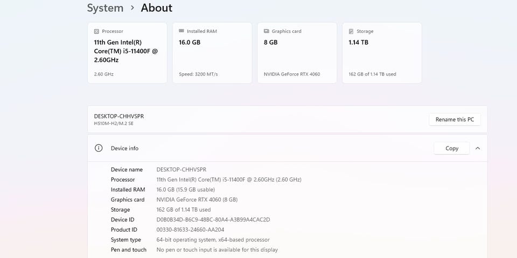
Task: Click the Rename this PC button
Action: tap(455, 120)
